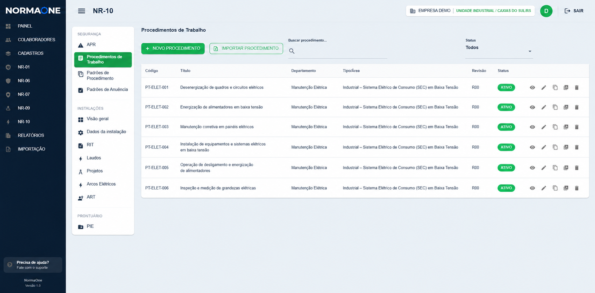Edit procedure PT-ELET-002 with the pencil icon

click(x=544, y=107)
